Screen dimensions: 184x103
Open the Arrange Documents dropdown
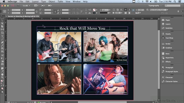[50, 5]
